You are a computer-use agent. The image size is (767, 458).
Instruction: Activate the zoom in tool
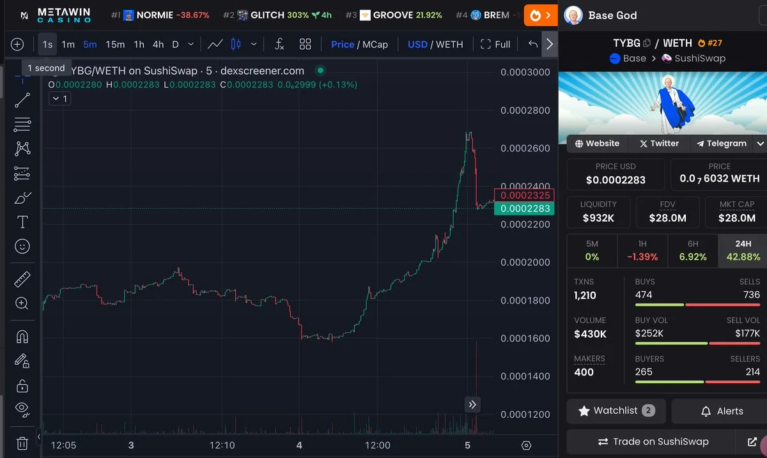pyautogui.click(x=22, y=303)
